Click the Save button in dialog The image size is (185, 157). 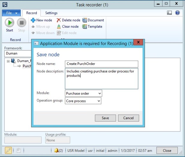105,118
